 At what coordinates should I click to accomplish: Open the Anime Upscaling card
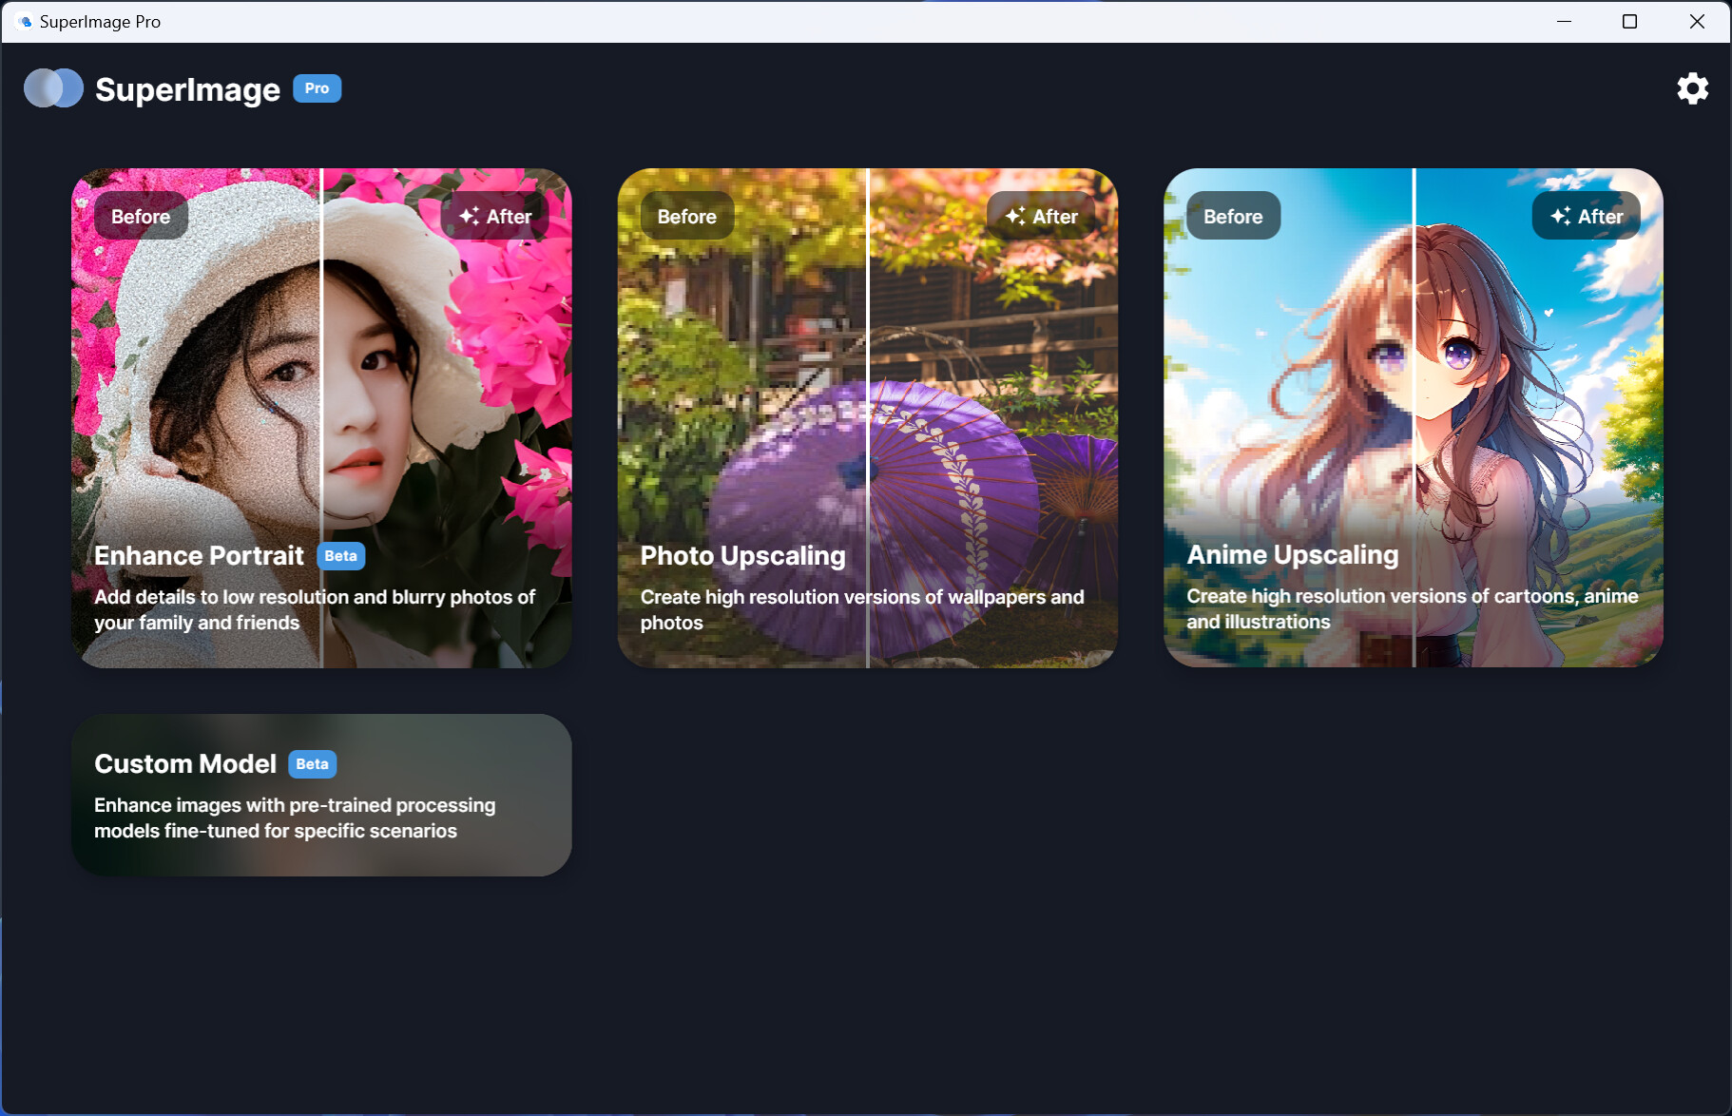[1413, 418]
